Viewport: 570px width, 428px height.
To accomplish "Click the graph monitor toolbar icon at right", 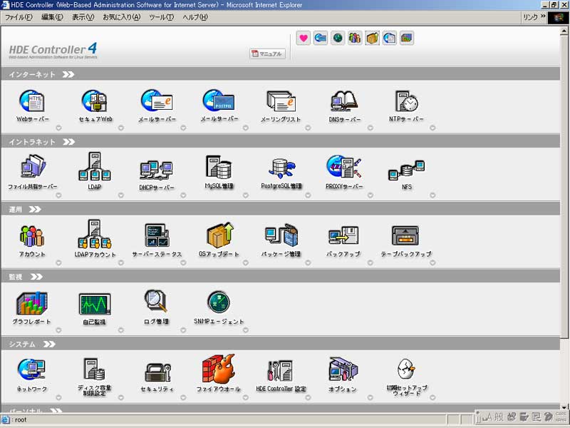I will pyautogui.click(x=407, y=38).
